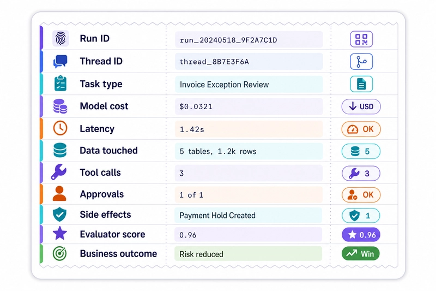This screenshot has height=291, width=436.
Task: Open the document icon button for Task type
Action: tap(361, 84)
